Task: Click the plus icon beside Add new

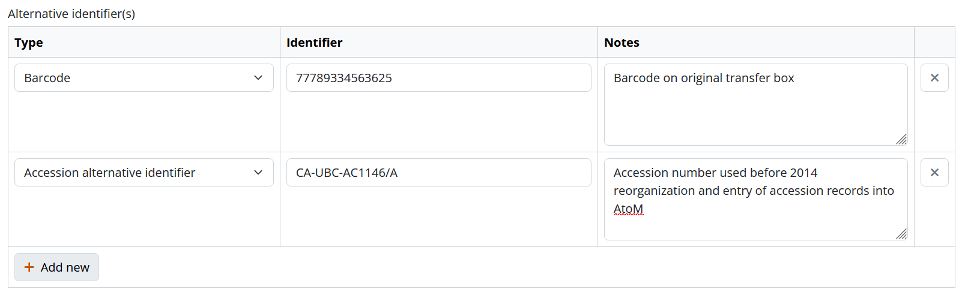Action: [x=29, y=267]
